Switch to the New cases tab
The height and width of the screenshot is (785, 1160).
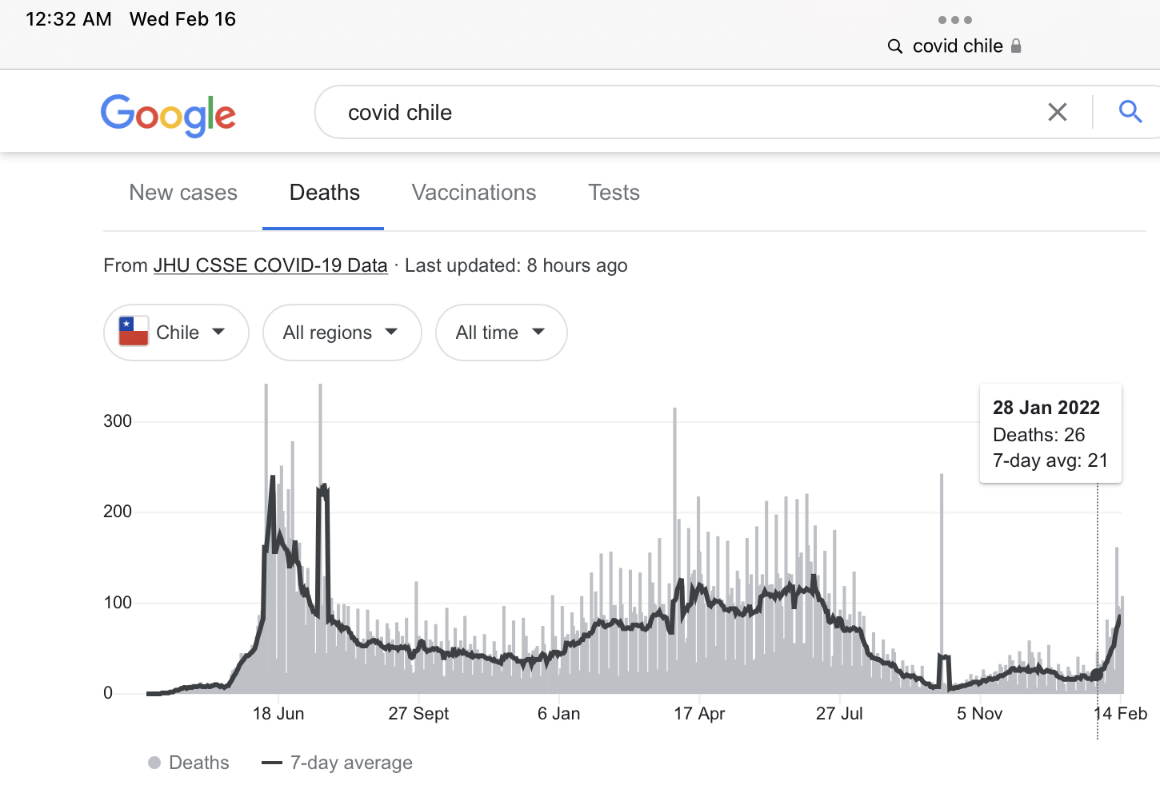(183, 193)
